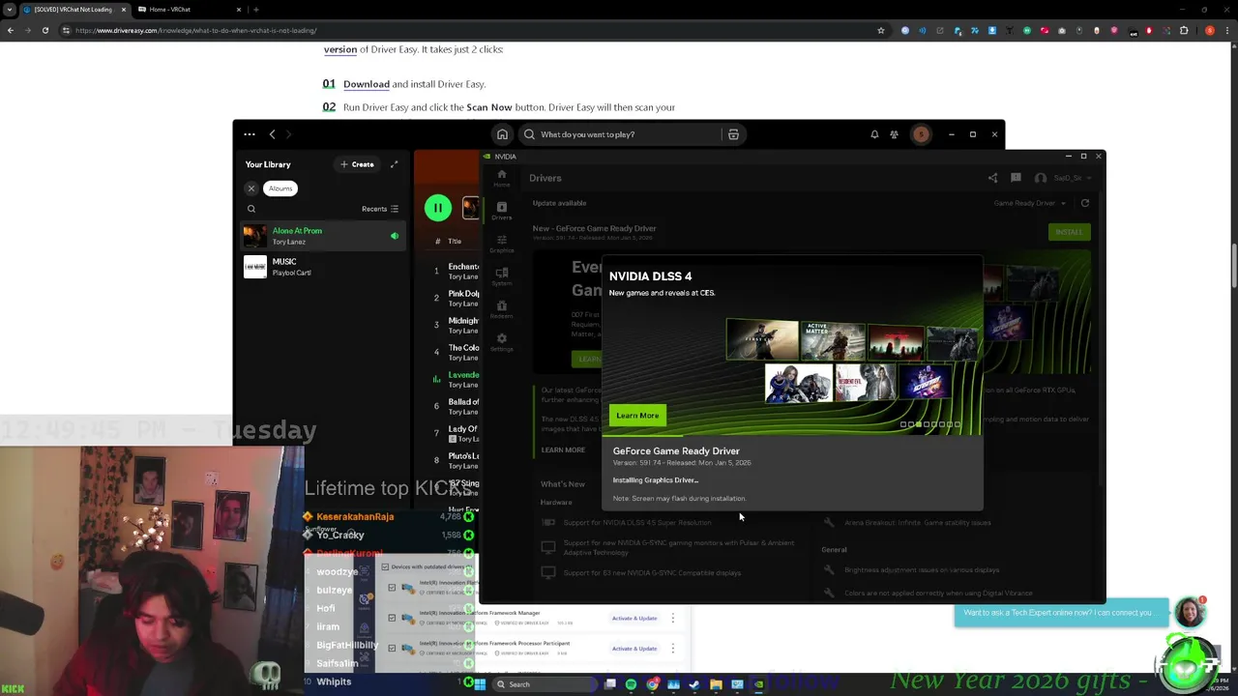The height and width of the screenshot is (696, 1238).
Task: Click now-playing speaker icon on Alone At Prom
Action: tap(395, 236)
